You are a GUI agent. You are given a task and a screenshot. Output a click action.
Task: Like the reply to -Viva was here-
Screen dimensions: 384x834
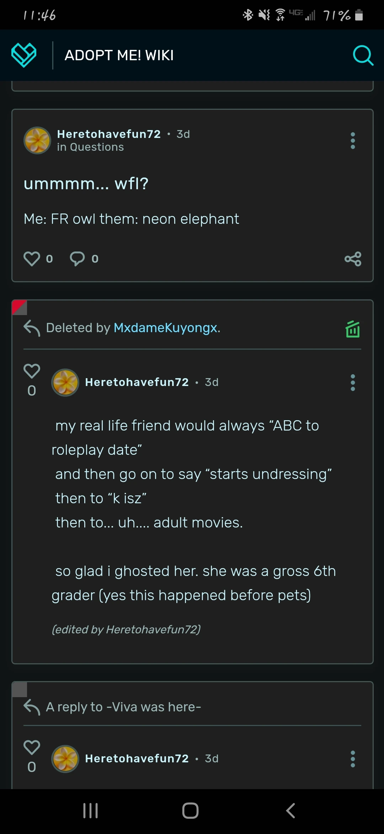coord(32,747)
